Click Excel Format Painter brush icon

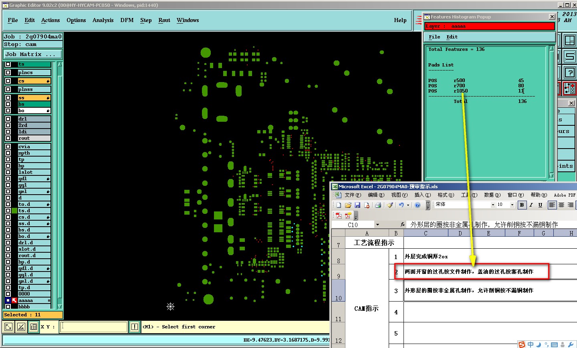click(x=390, y=205)
